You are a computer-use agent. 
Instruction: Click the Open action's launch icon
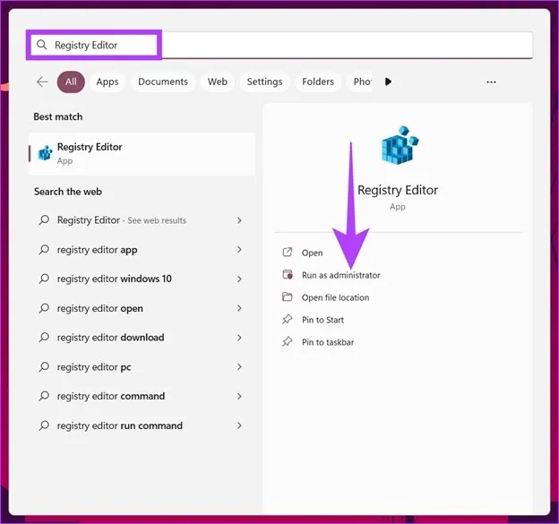288,253
